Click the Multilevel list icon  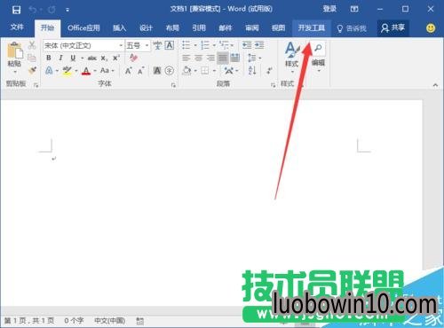[224, 45]
